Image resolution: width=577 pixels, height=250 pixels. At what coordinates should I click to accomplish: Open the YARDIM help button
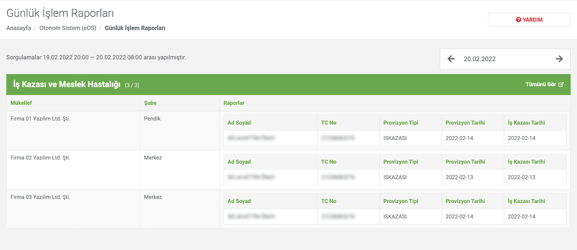pos(529,20)
